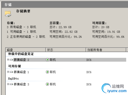Click the 可用容量: label
The width and height of the screenshot is (128, 95).
coord(99,23)
